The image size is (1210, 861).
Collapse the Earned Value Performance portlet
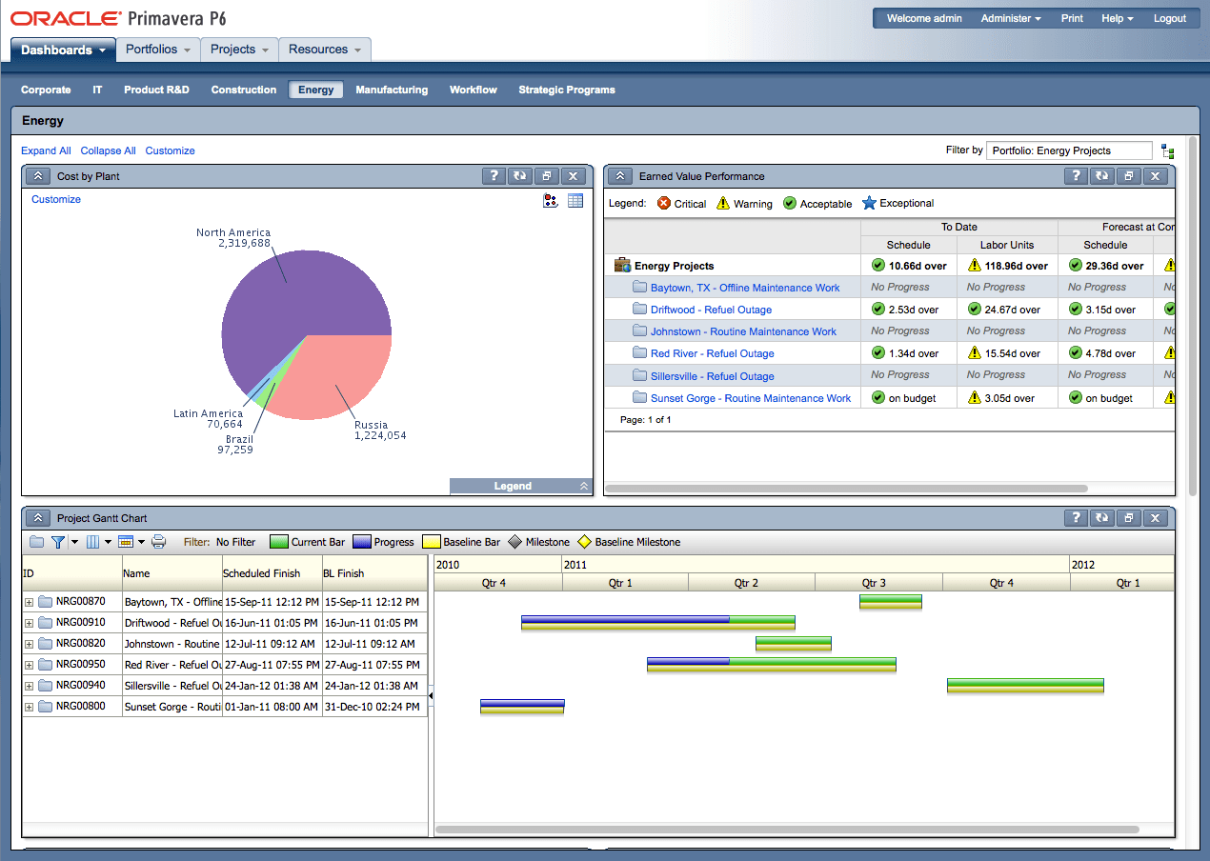pos(620,176)
